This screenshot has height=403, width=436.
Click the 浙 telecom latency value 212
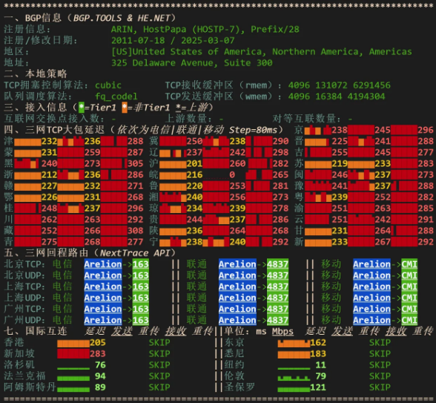coord(49,174)
